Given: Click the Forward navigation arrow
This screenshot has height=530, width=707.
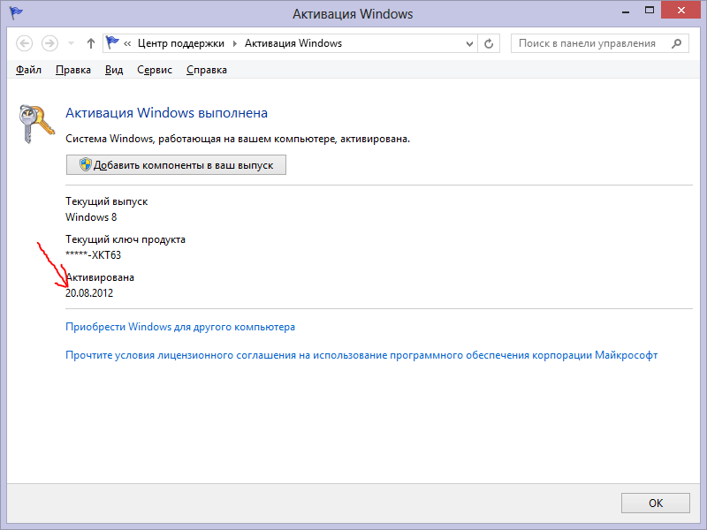Looking at the screenshot, I should pyautogui.click(x=49, y=43).
